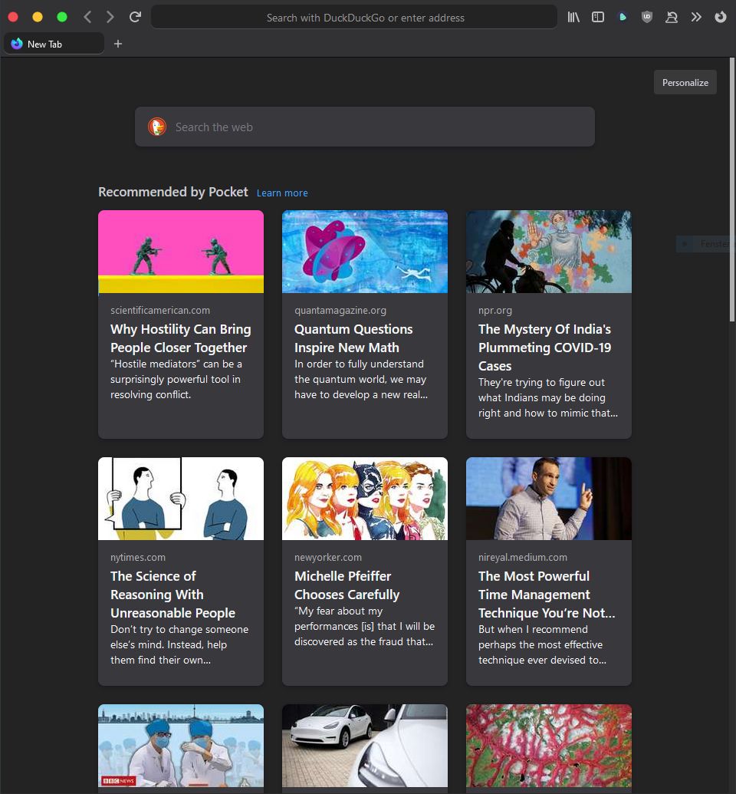This screenshot has height=794, width=736.
Task: Click the Firefox logo at the toolbar's right end
Action: [x=721, y=17]
